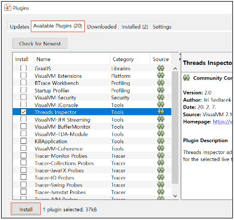Click community source icon for VisualVM-Extensions row
234x220 pixels.
[x=161, y=75]
